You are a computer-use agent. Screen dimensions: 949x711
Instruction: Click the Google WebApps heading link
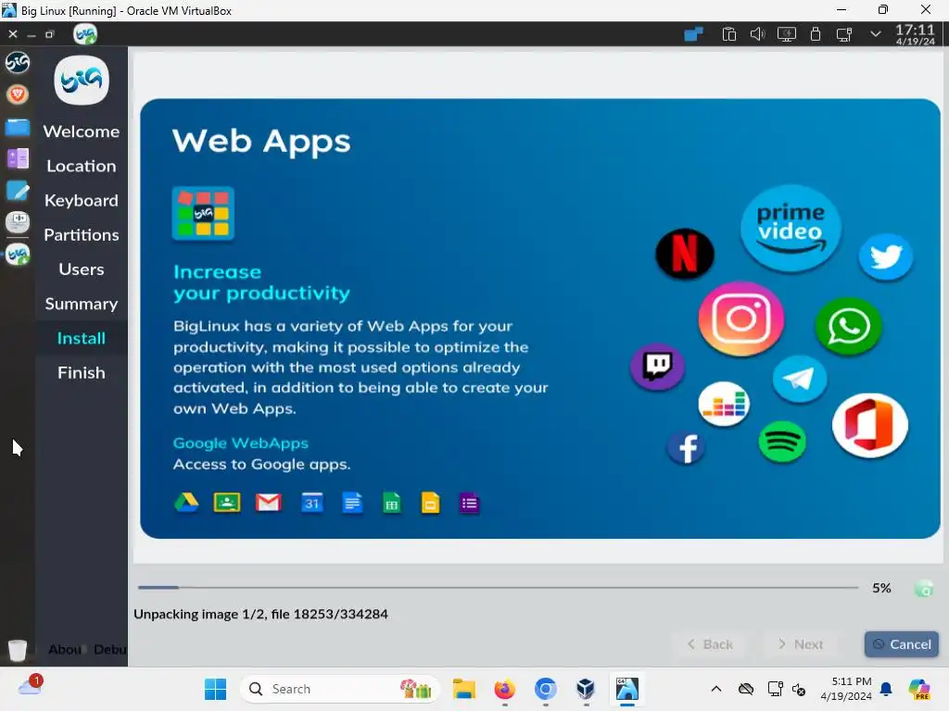pyautogui.click(x=240, y=443)
